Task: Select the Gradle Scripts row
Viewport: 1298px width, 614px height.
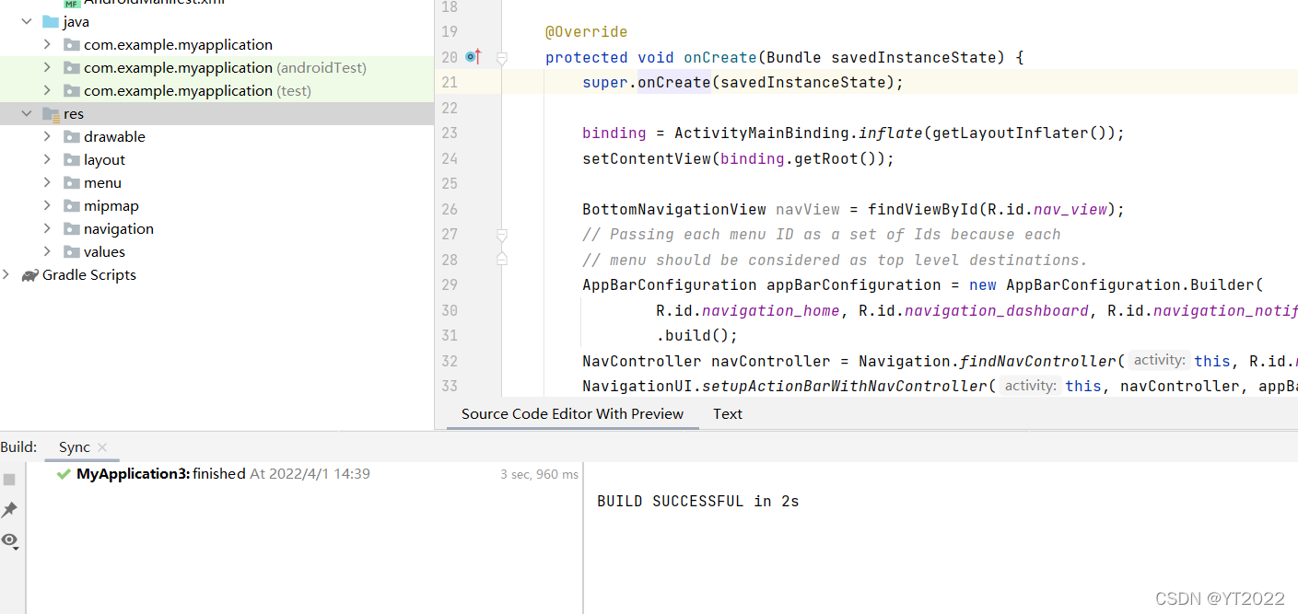Action: (216, 274)
